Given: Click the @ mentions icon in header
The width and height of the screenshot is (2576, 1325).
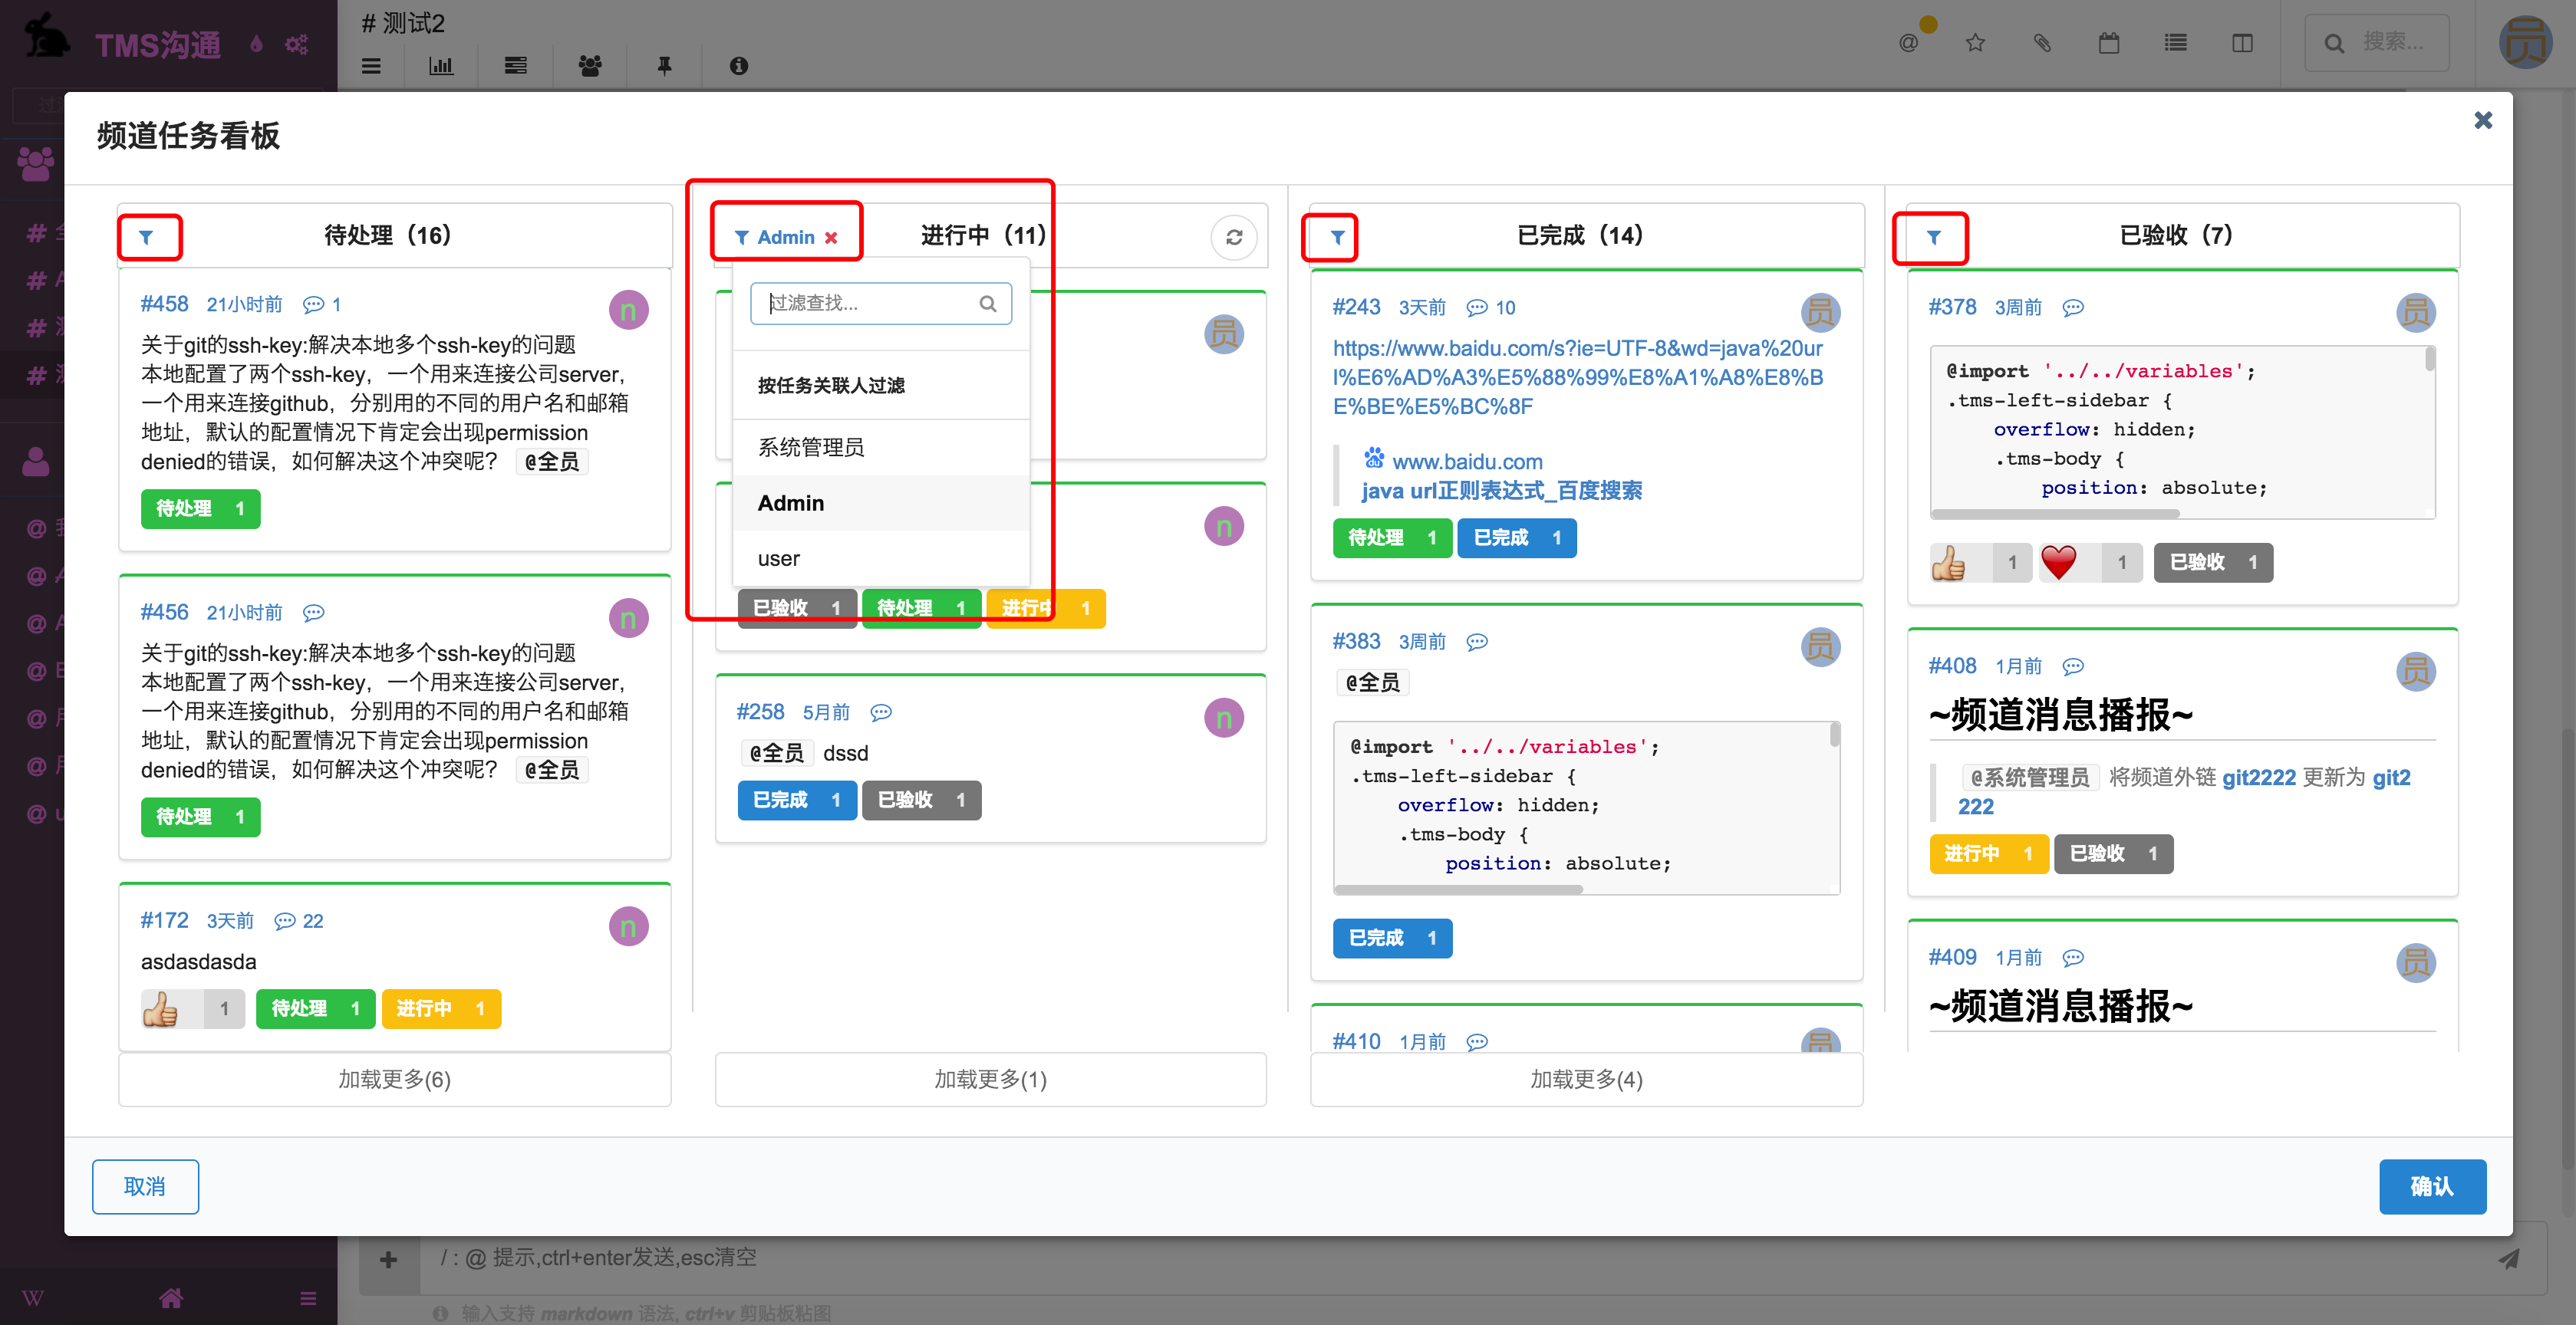Looking at the screenshot, I should [1909, 43].
